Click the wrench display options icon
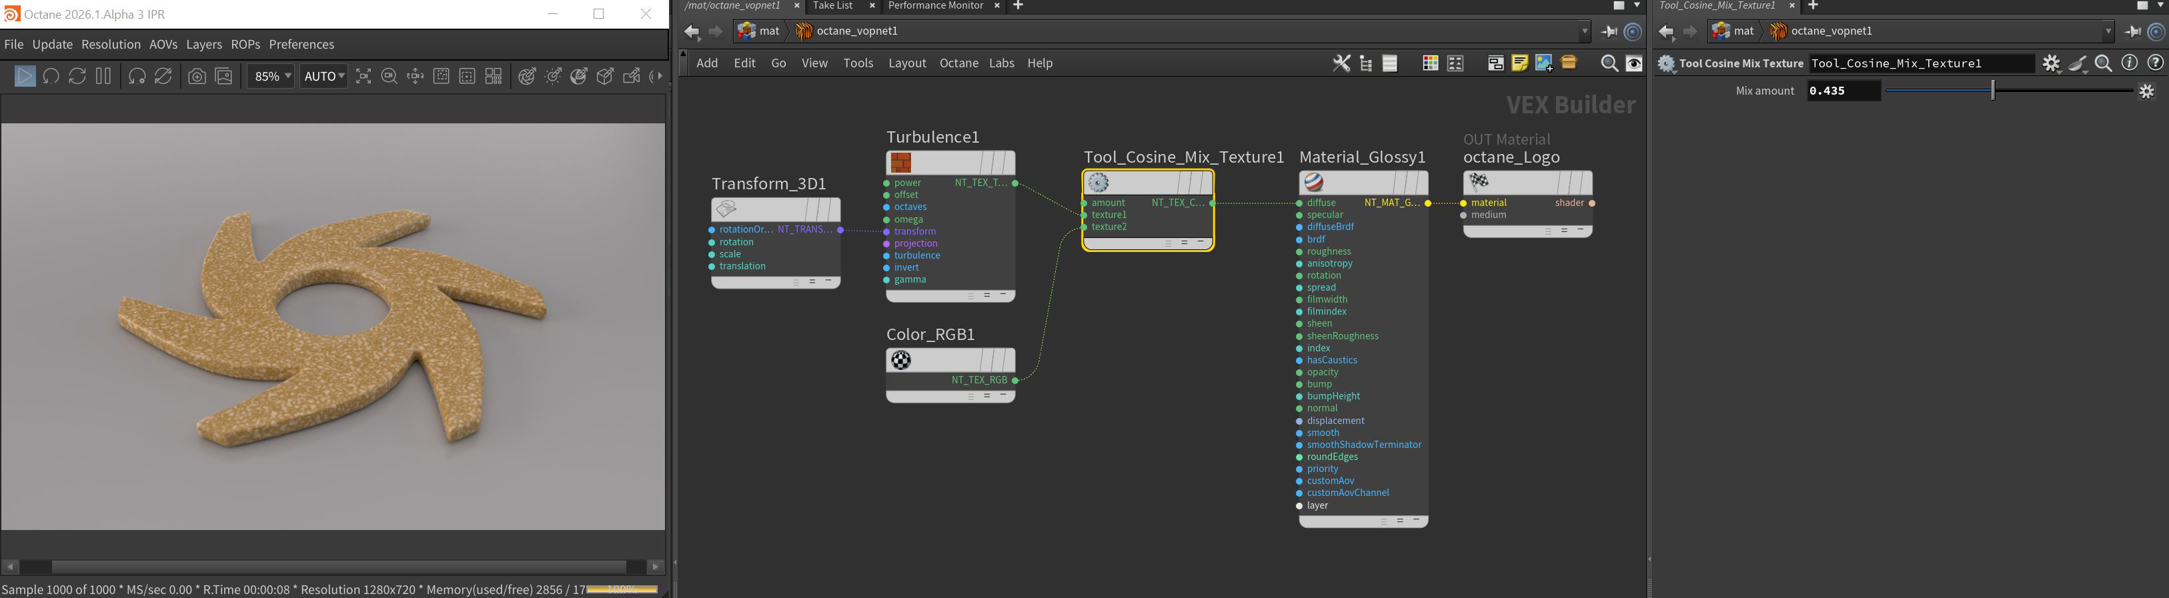Viewport: 2169px width, 598px height. tap(1341, 63)
